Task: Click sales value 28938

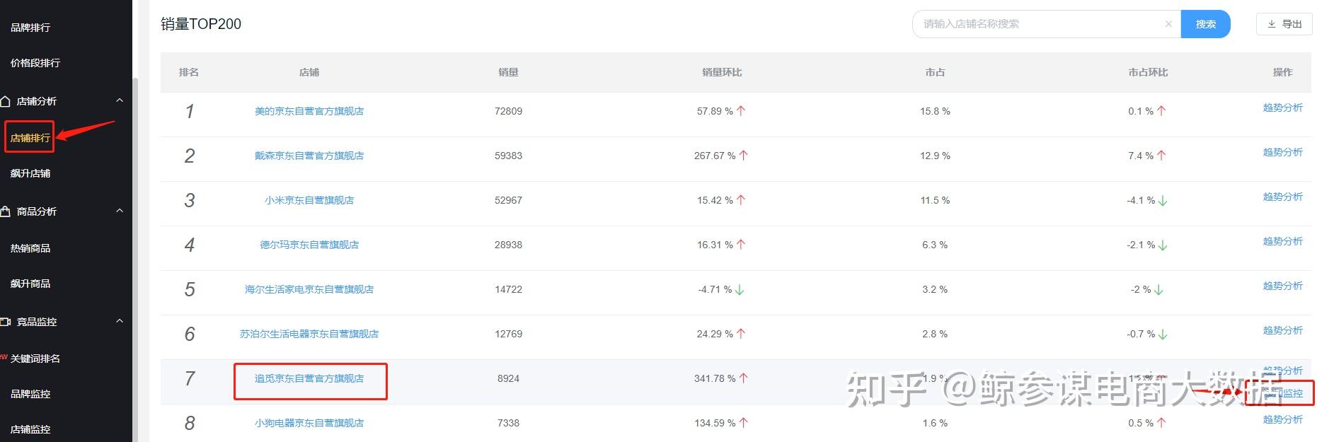Action: pyautogui.click(x=508, y=245)
